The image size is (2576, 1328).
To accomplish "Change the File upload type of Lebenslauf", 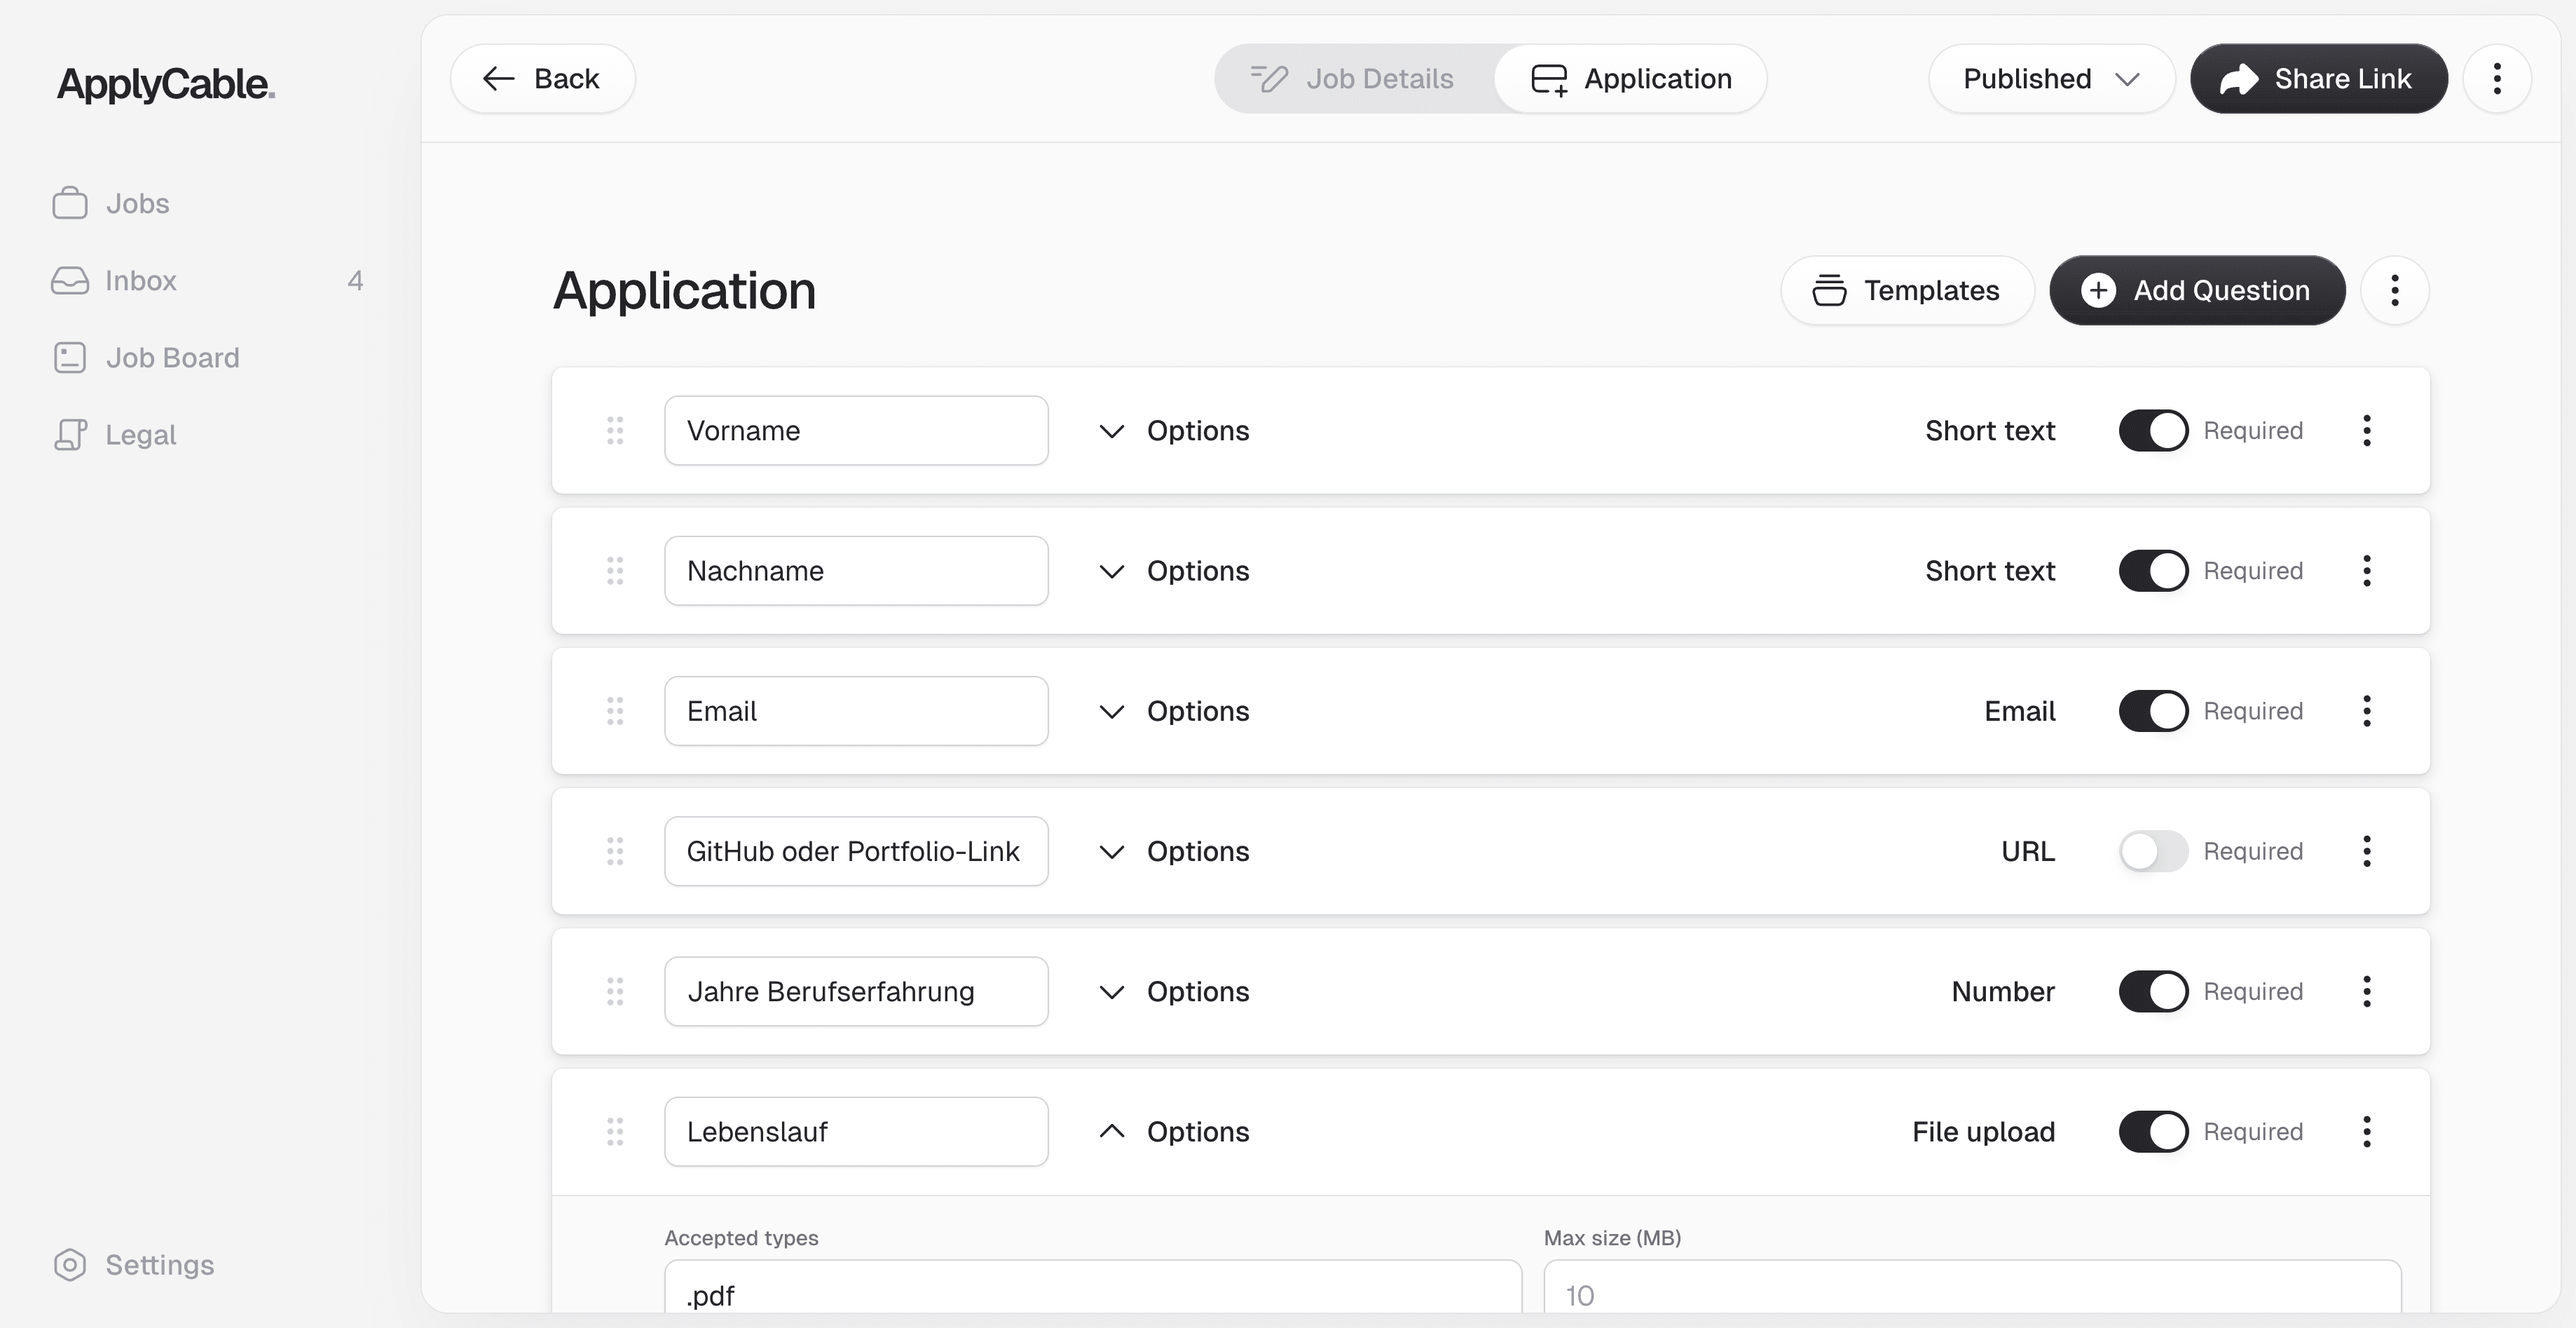I will 1983,1131.
